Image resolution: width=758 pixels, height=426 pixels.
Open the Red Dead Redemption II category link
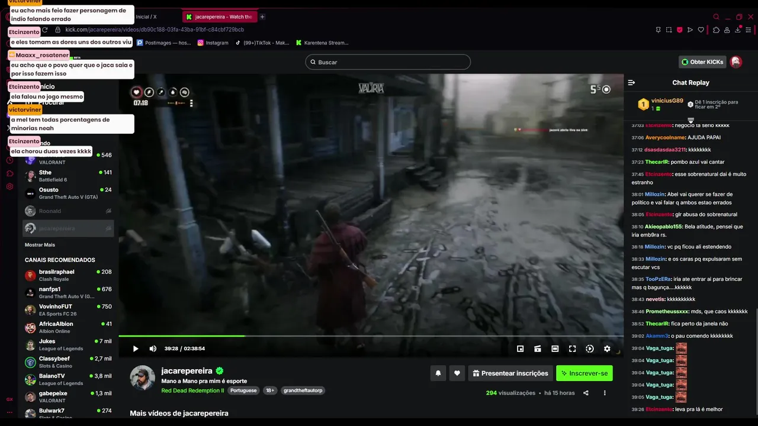point(192,390)
